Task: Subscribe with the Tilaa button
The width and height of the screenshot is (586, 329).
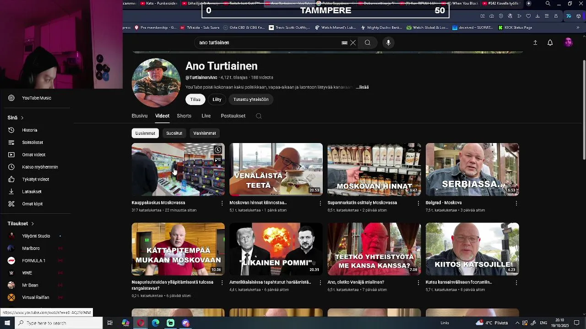Action: (195, 99)
